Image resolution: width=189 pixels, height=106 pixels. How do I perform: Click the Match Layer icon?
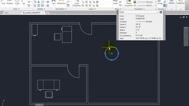point(97,5)
